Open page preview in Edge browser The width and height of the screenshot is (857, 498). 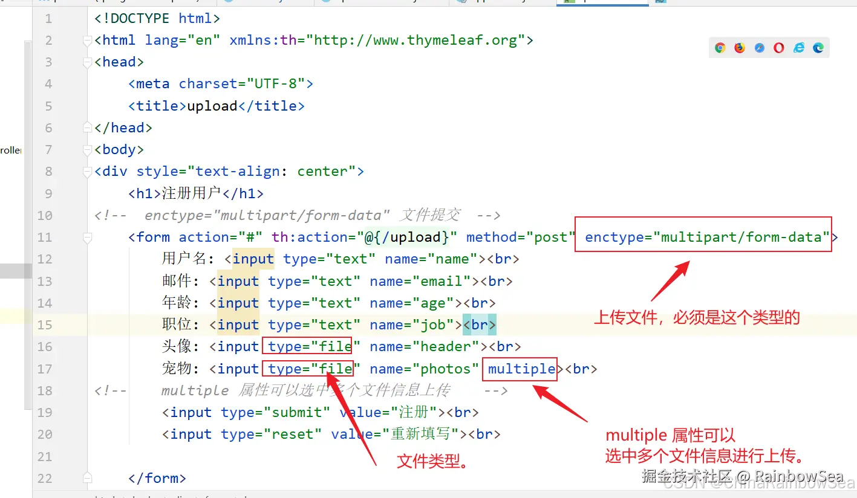(818, 48)
